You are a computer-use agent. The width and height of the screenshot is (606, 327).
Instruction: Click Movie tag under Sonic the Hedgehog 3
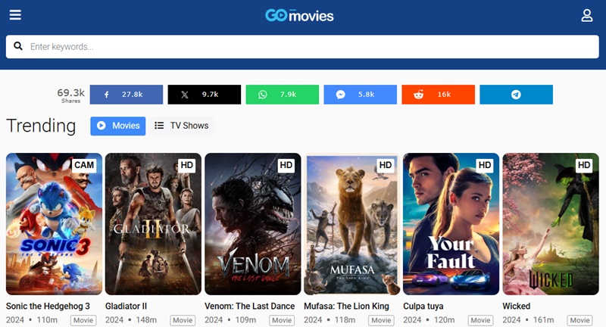[x=83, y=320]
